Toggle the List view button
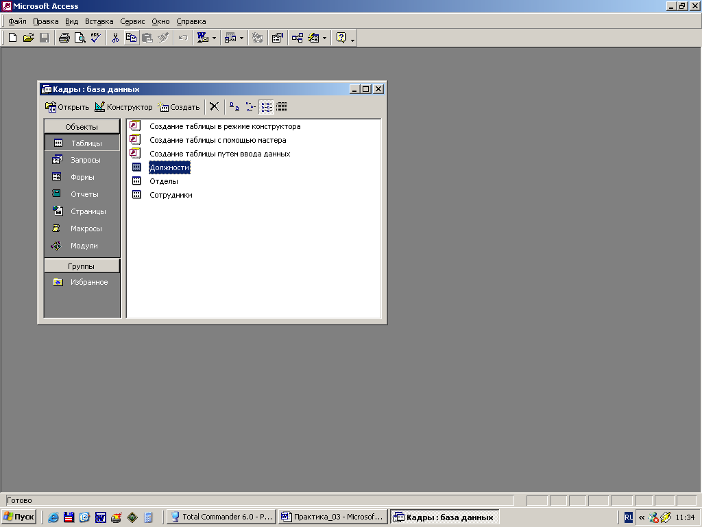Image resolution: width=702 pixels, height=527 pixels. [267, 106]
